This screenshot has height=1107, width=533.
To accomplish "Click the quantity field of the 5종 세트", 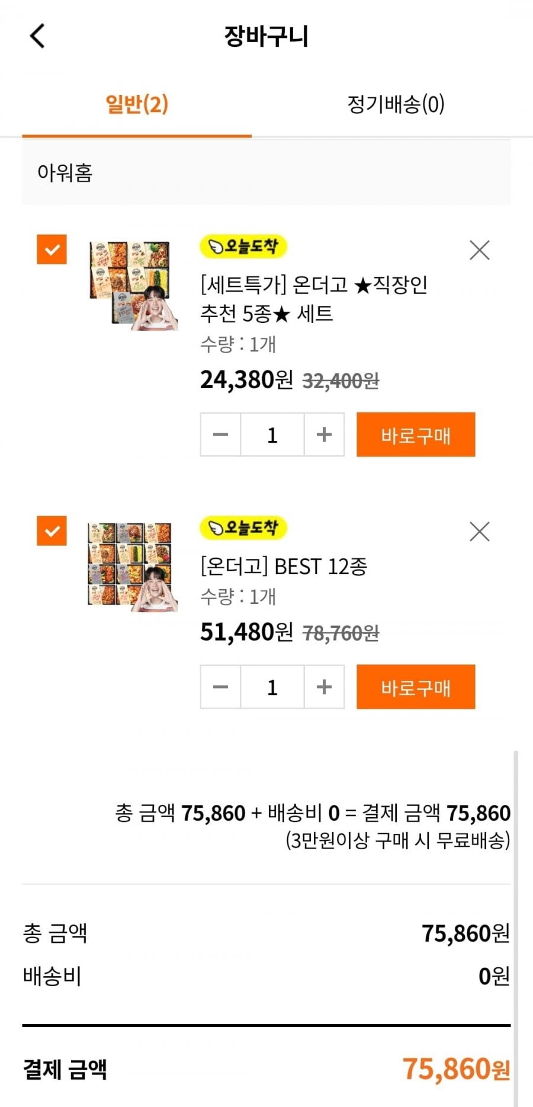I will [272, 435].
